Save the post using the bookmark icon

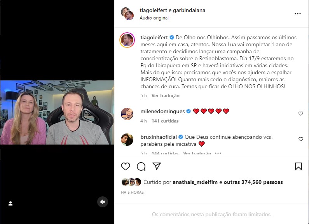click(x=299, y=166)
